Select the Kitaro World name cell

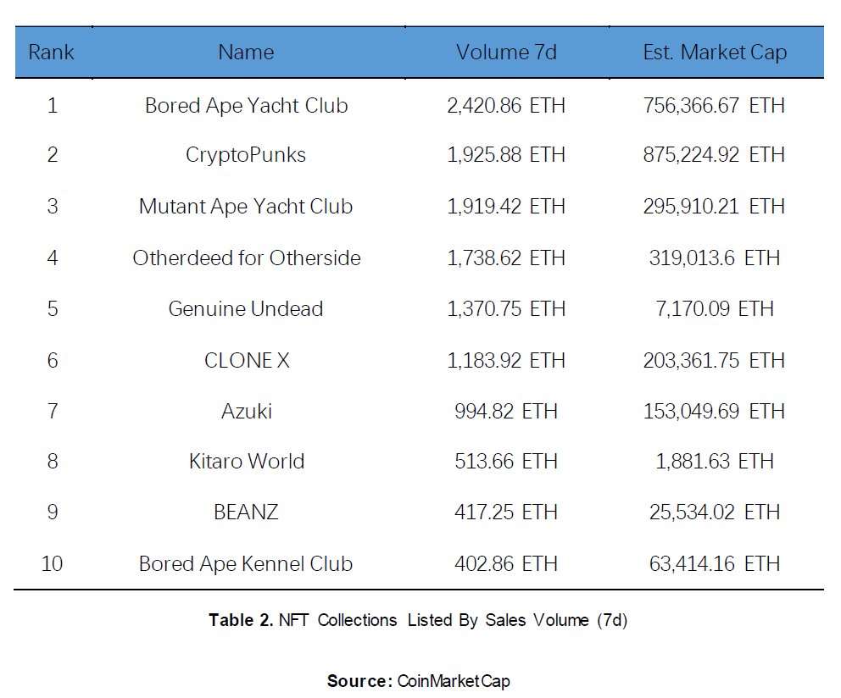point(246,461)
